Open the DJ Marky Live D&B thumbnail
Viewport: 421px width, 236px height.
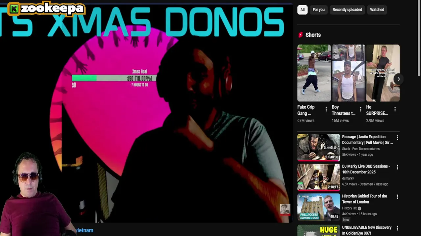[319, 177]
